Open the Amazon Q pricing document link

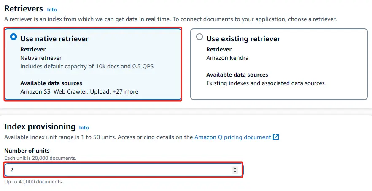coord(232,137)
